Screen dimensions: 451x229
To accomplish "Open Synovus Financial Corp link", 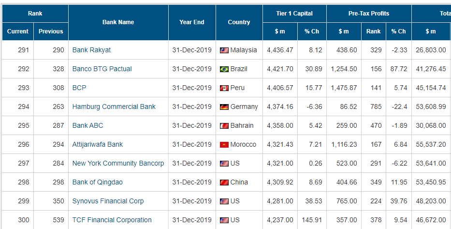I will [108, 201].
